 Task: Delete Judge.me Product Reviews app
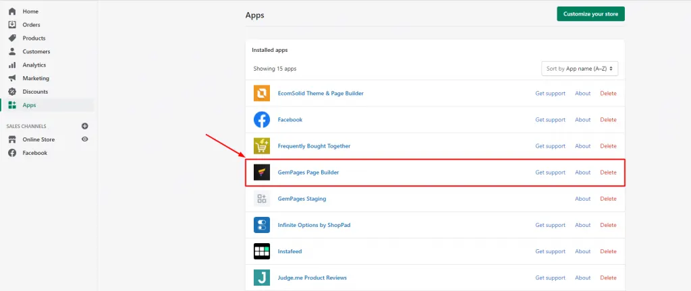point(608,278)
